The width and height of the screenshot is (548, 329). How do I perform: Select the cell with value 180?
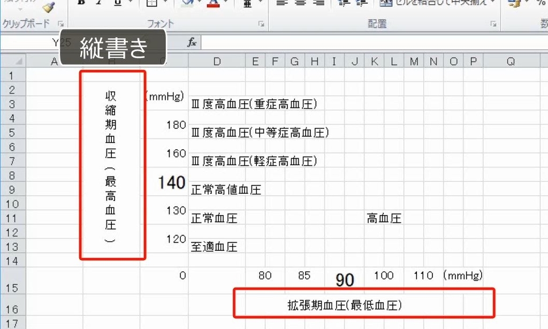tap(176, 125)
